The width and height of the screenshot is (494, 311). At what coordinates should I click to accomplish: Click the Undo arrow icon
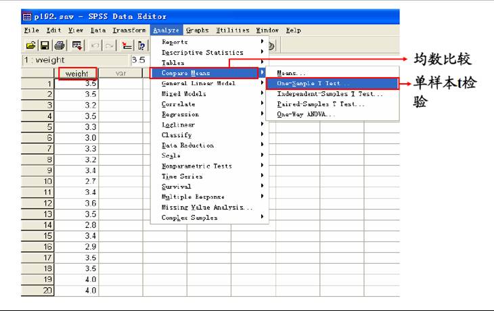coord(95,46)
